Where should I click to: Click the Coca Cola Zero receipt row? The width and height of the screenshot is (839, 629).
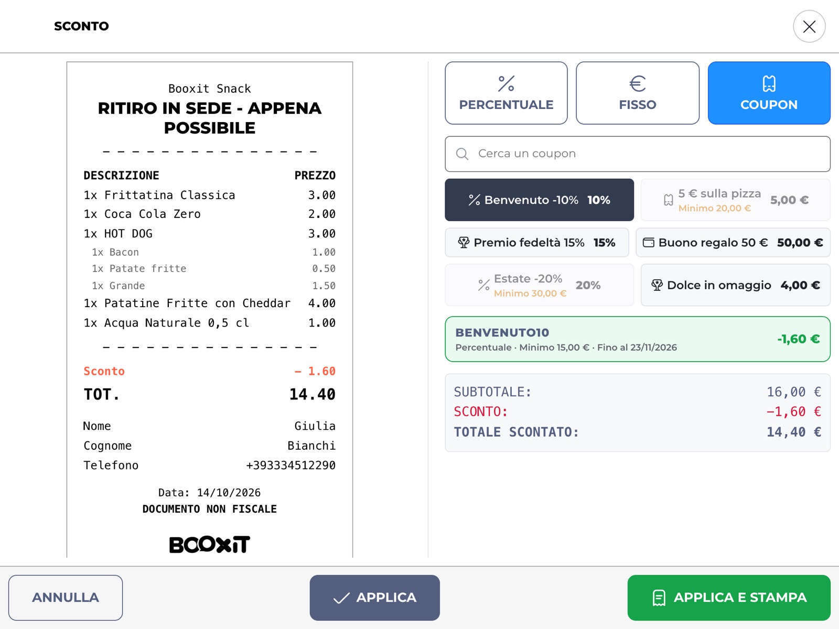coord(210,214)
